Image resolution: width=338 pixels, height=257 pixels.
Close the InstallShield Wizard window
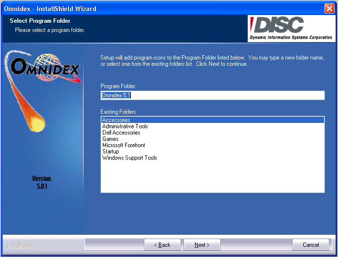(329, 9)
